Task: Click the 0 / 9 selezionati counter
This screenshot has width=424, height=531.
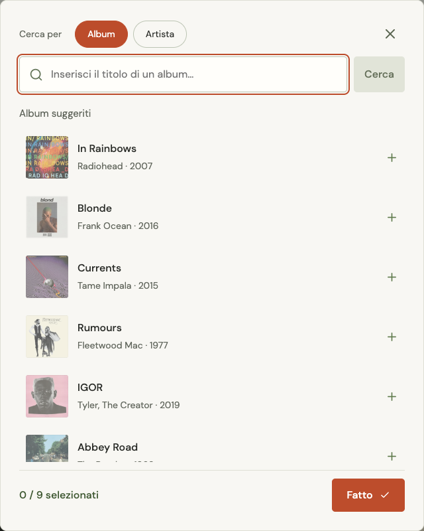Action: (x=59, y=495)
